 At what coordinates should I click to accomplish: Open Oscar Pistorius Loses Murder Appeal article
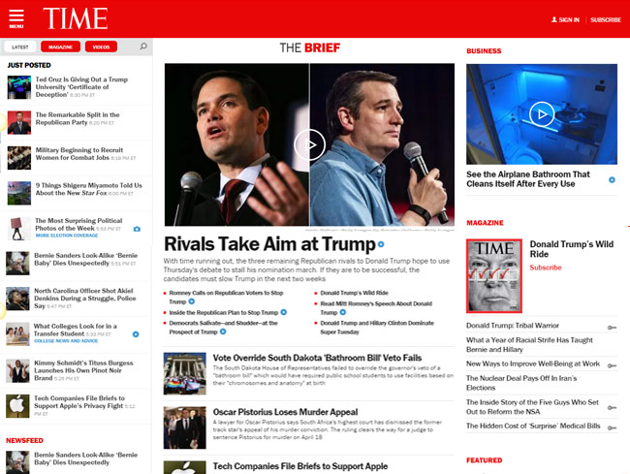(x=285, y=412)
